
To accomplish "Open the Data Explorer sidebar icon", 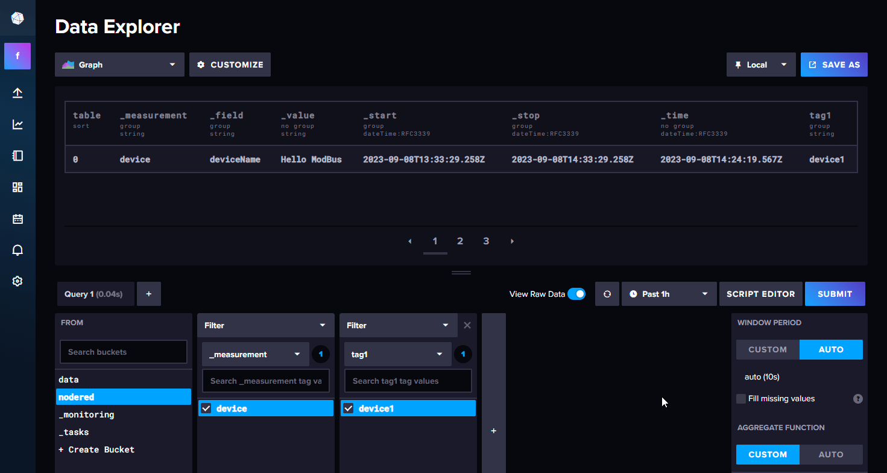I will 17,124.
